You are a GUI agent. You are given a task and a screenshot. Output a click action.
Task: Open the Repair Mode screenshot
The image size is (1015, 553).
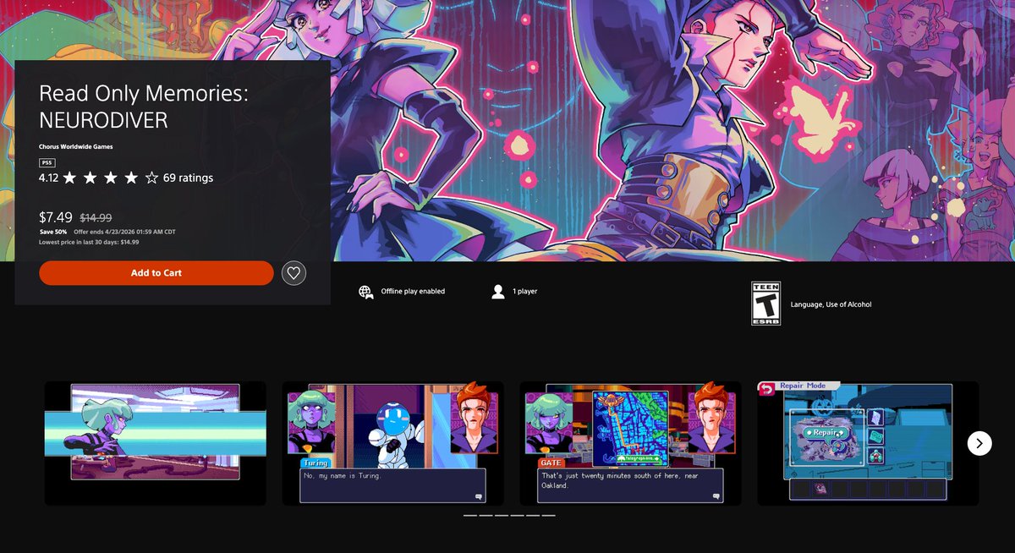(x=868, y=444)
